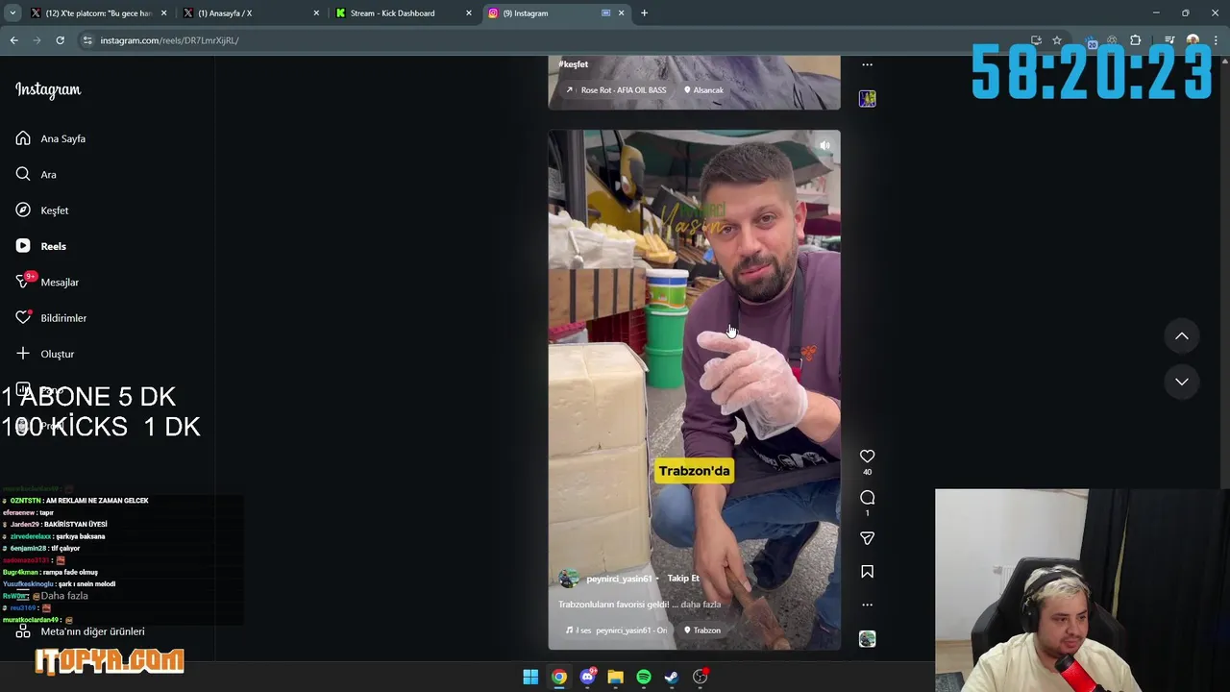
Task: Open Bildirimler notifications
Action: click(x=51, y=318)
